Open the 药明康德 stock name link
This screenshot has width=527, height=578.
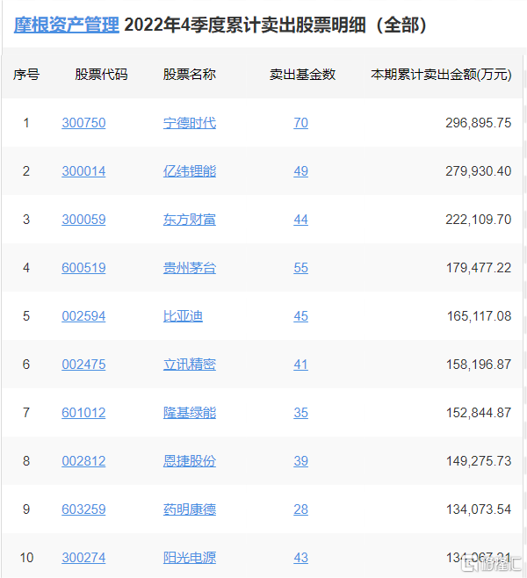[190, 509]
